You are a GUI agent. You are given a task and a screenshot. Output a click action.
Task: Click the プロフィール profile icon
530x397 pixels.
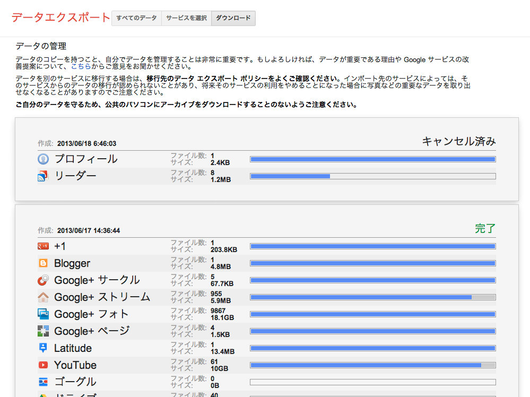43,159
